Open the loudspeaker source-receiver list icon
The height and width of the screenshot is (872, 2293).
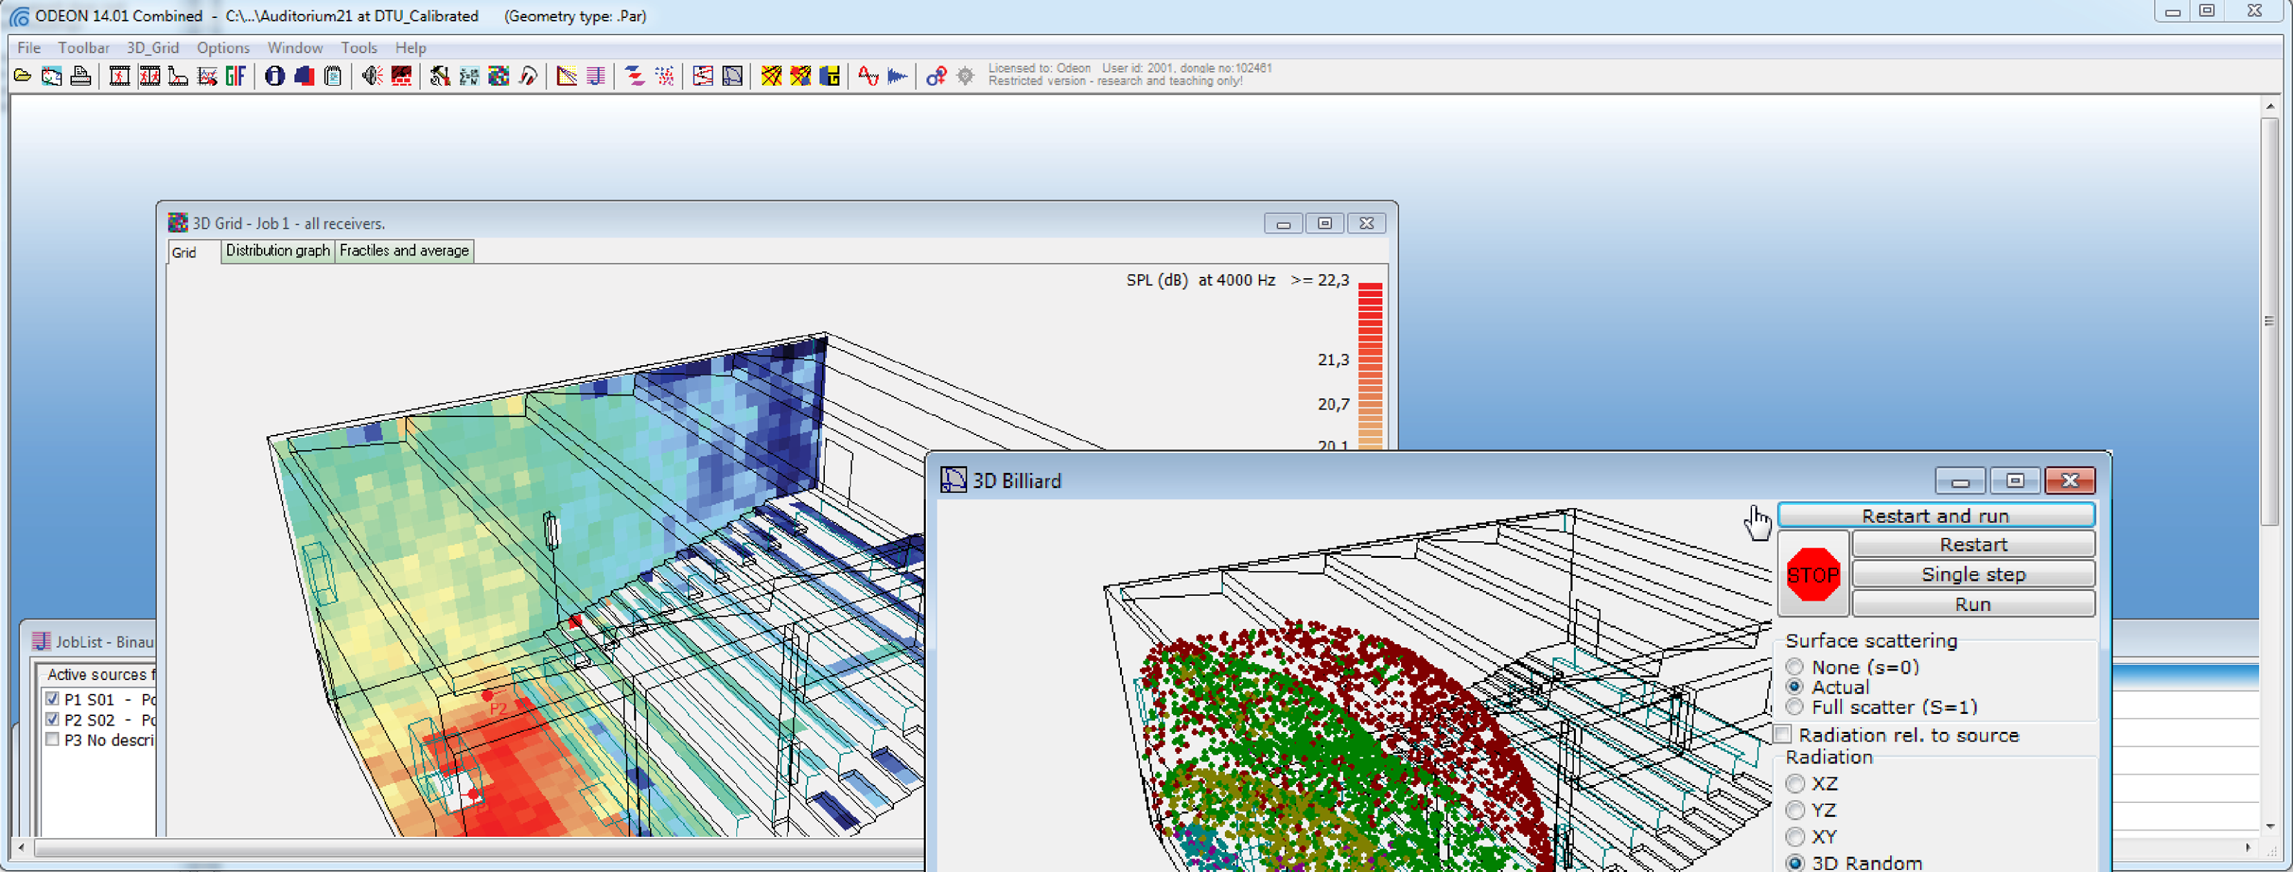tap(372, 77)
